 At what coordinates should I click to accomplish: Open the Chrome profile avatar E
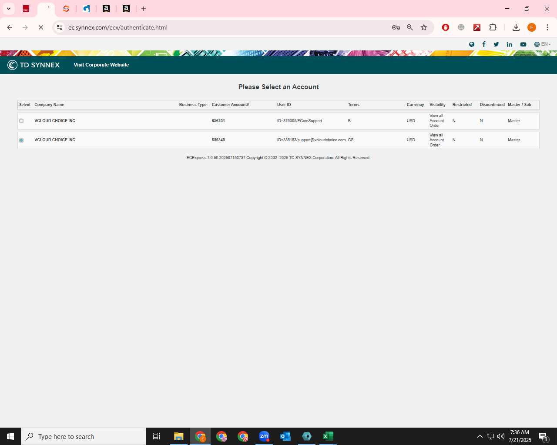point(532,27)
